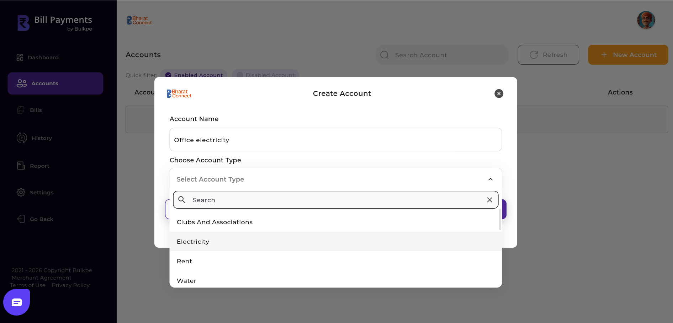This screenshot has width=673, height=323.
Task: Click the Go Back exit icon
Action: pyautogui.click(x=21, y=219)
